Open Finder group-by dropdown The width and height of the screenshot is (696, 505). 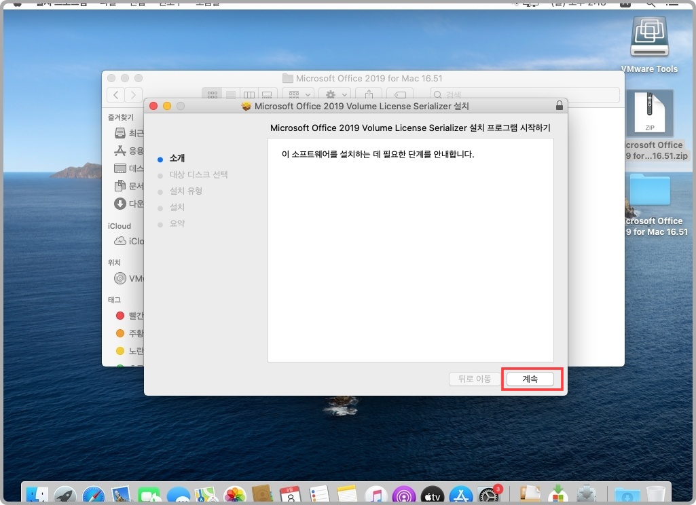point(299,94)
